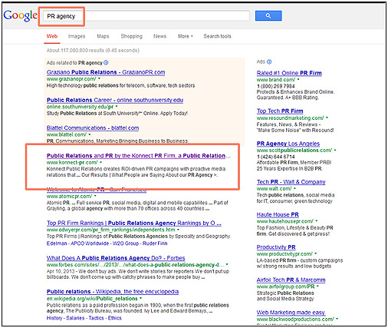Screen dimensions: 388x328
Task: Click the Google logo
Action: (20, 15)
